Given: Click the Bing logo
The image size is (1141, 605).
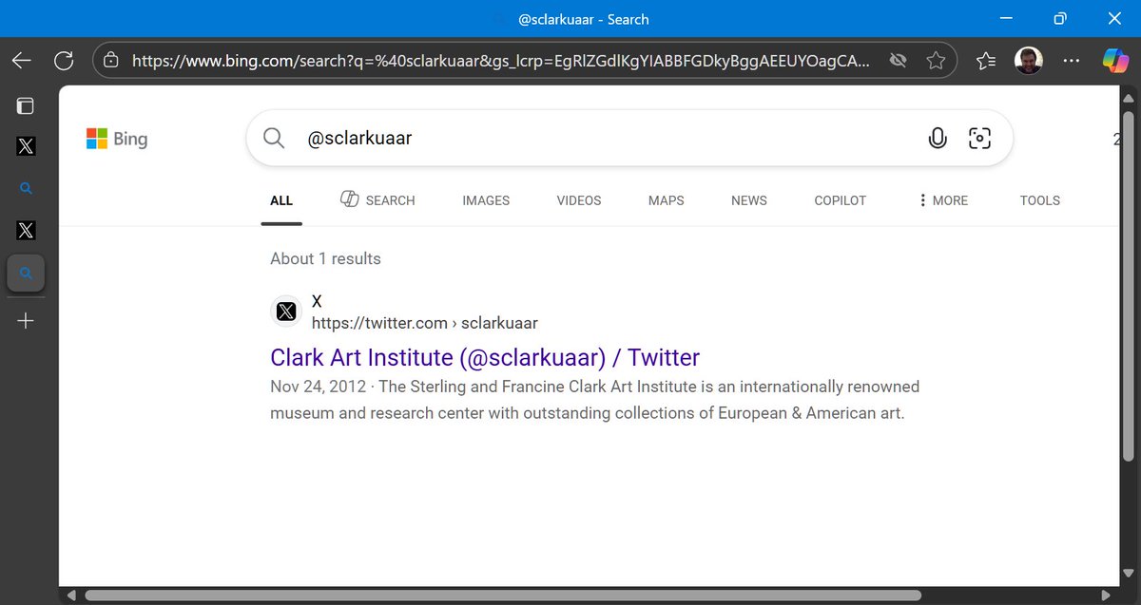Looking at the screenshot, I should click(x=117, y=139).
